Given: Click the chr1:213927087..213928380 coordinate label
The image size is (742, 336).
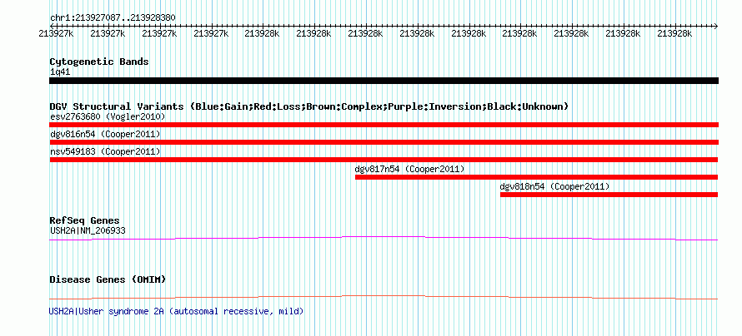Looking at the screenshot, I should tap(113, 18).
